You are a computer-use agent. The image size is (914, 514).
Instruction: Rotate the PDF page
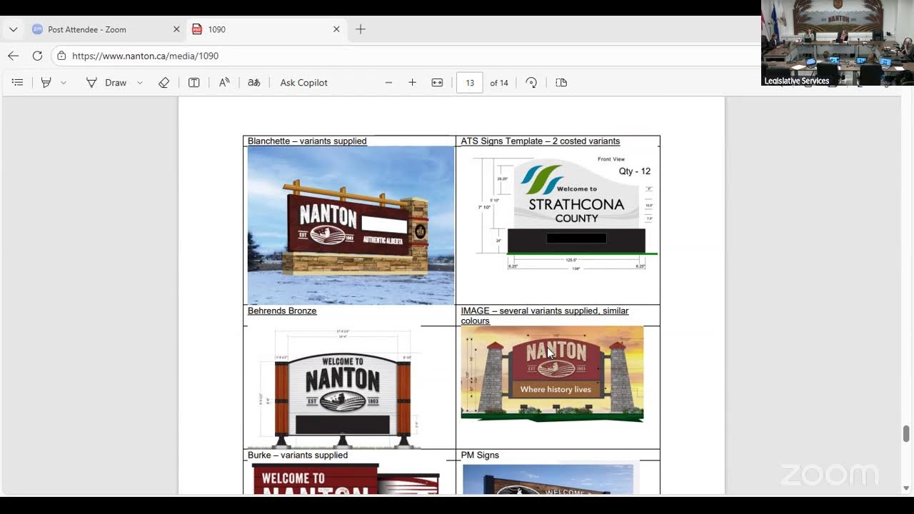[x=531, y=83]
